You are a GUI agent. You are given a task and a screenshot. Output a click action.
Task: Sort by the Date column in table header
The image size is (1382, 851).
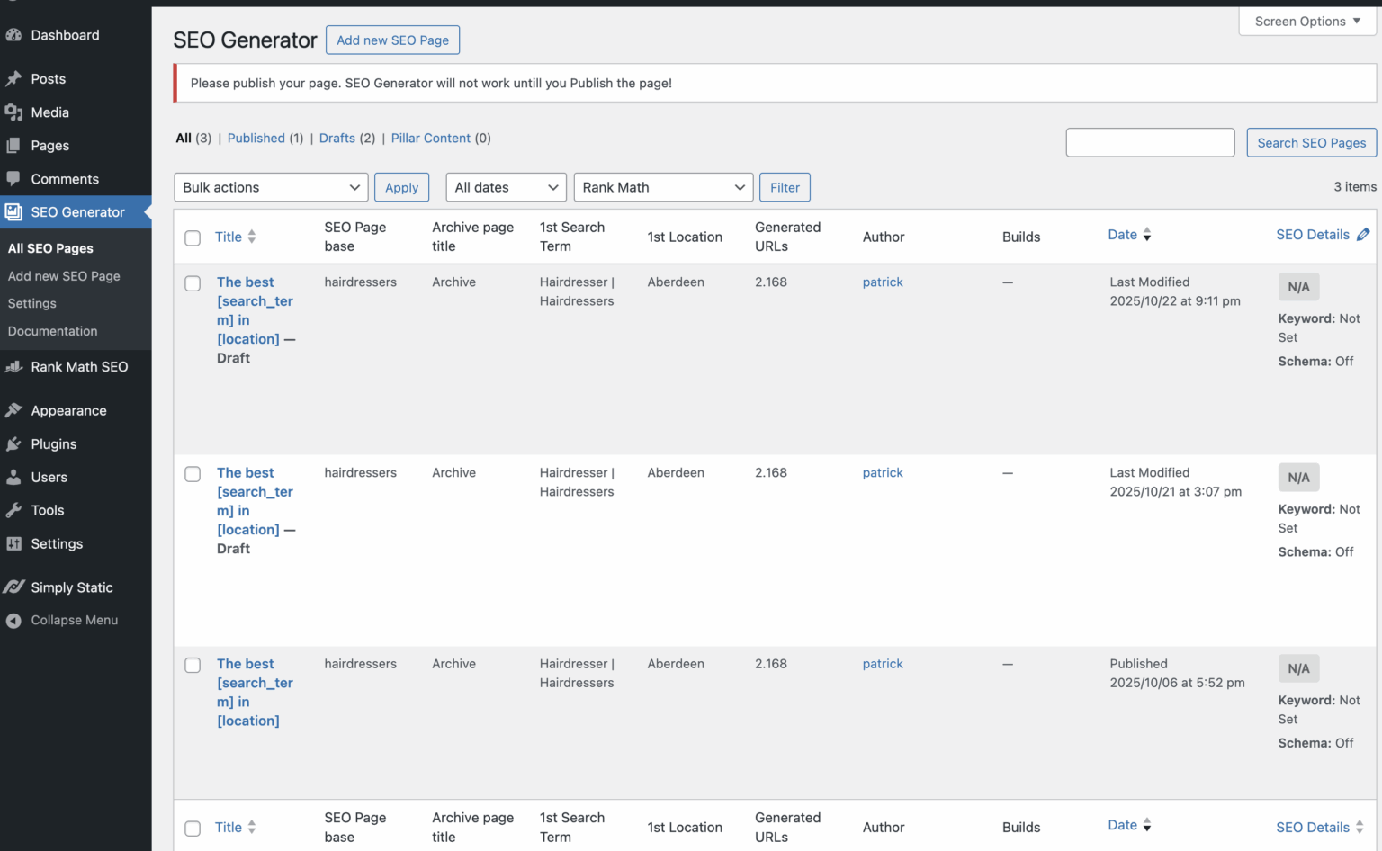click(x=1129, y=235)
